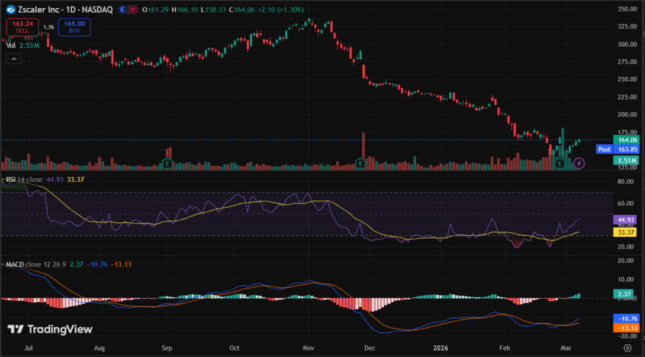
Task: Click the 165.00 BUY button
Action: 74,27
